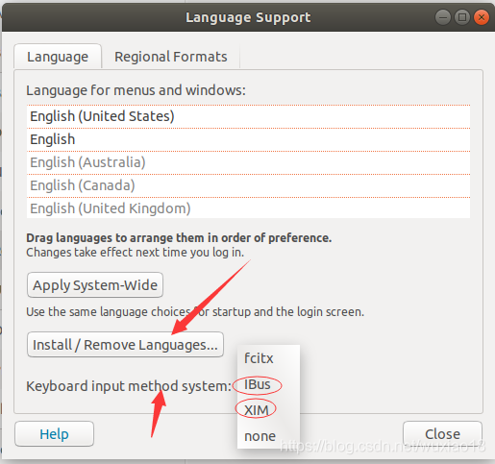Open Install / Remove Languages dialog
The image size is (495, 464).
pyautogui.click(x=125, y=345)
